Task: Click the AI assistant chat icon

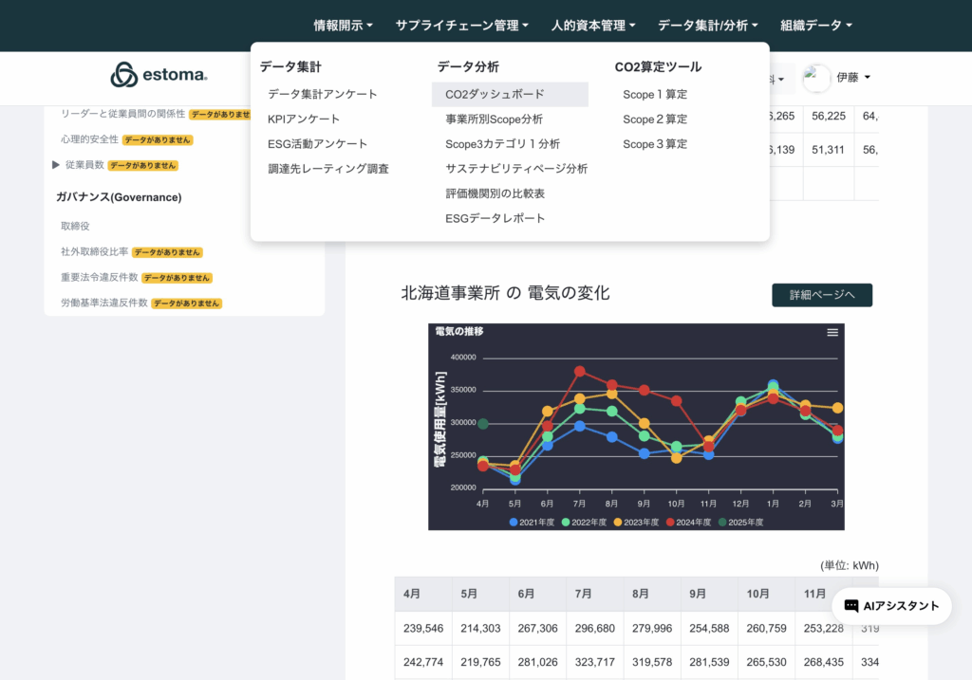Action: (851, 606)
